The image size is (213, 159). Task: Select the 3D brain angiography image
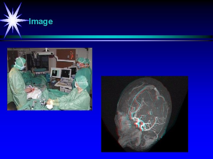pos(145,114)
